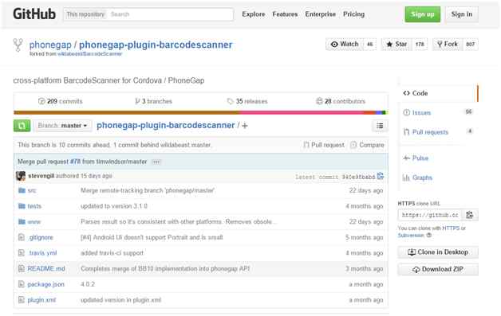501x316 pixels.
Task: Open the Pricing page
Action: click(353, 14)
